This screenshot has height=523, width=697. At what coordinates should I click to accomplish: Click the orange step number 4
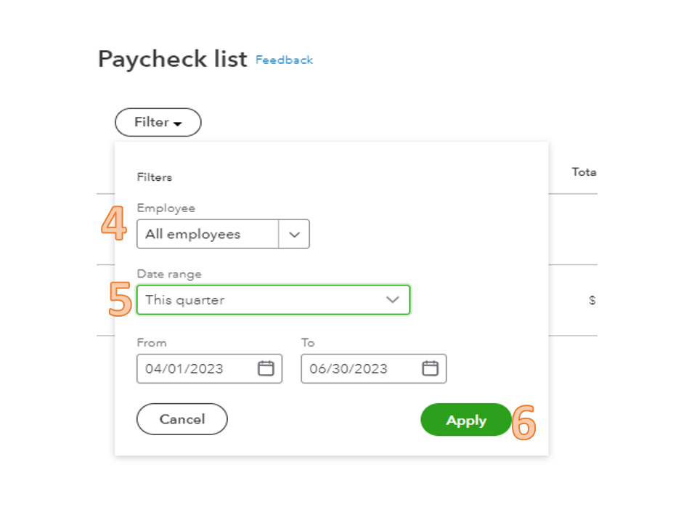[x=114, y=223]
